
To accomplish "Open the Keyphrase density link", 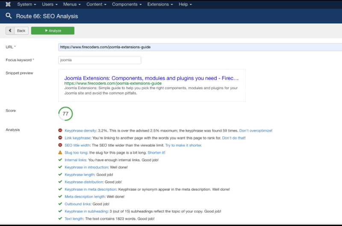I will (x=80, y=130).
